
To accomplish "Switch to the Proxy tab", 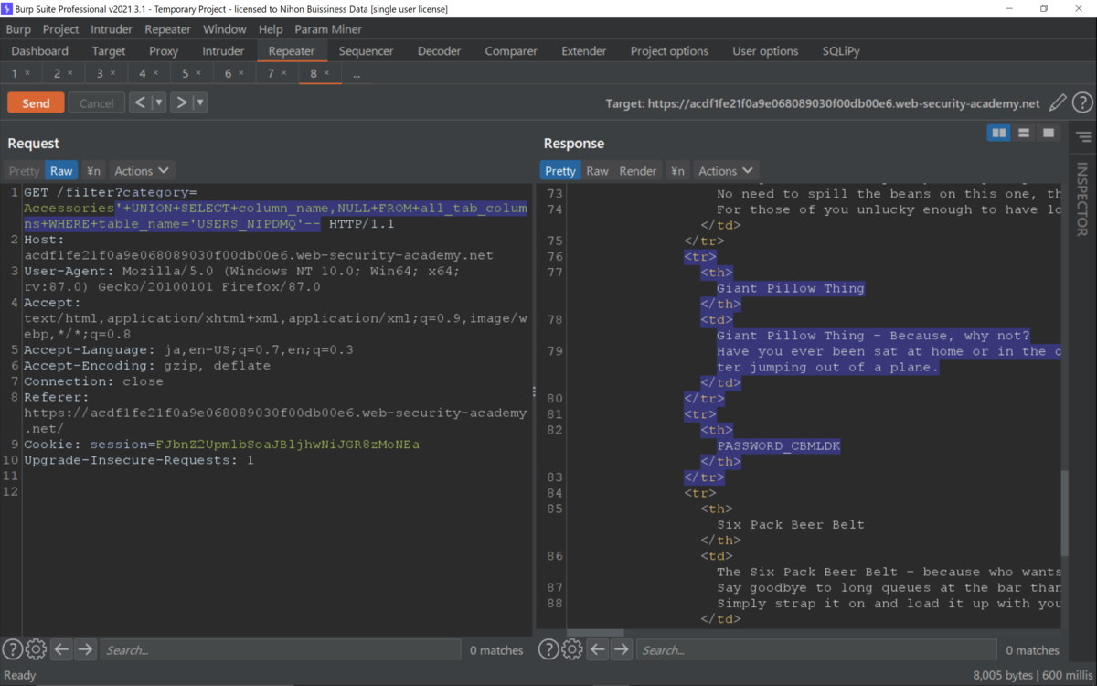I will click(x=164, y=51).
